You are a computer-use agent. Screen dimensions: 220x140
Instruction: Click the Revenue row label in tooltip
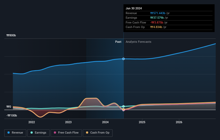(131, 13)
